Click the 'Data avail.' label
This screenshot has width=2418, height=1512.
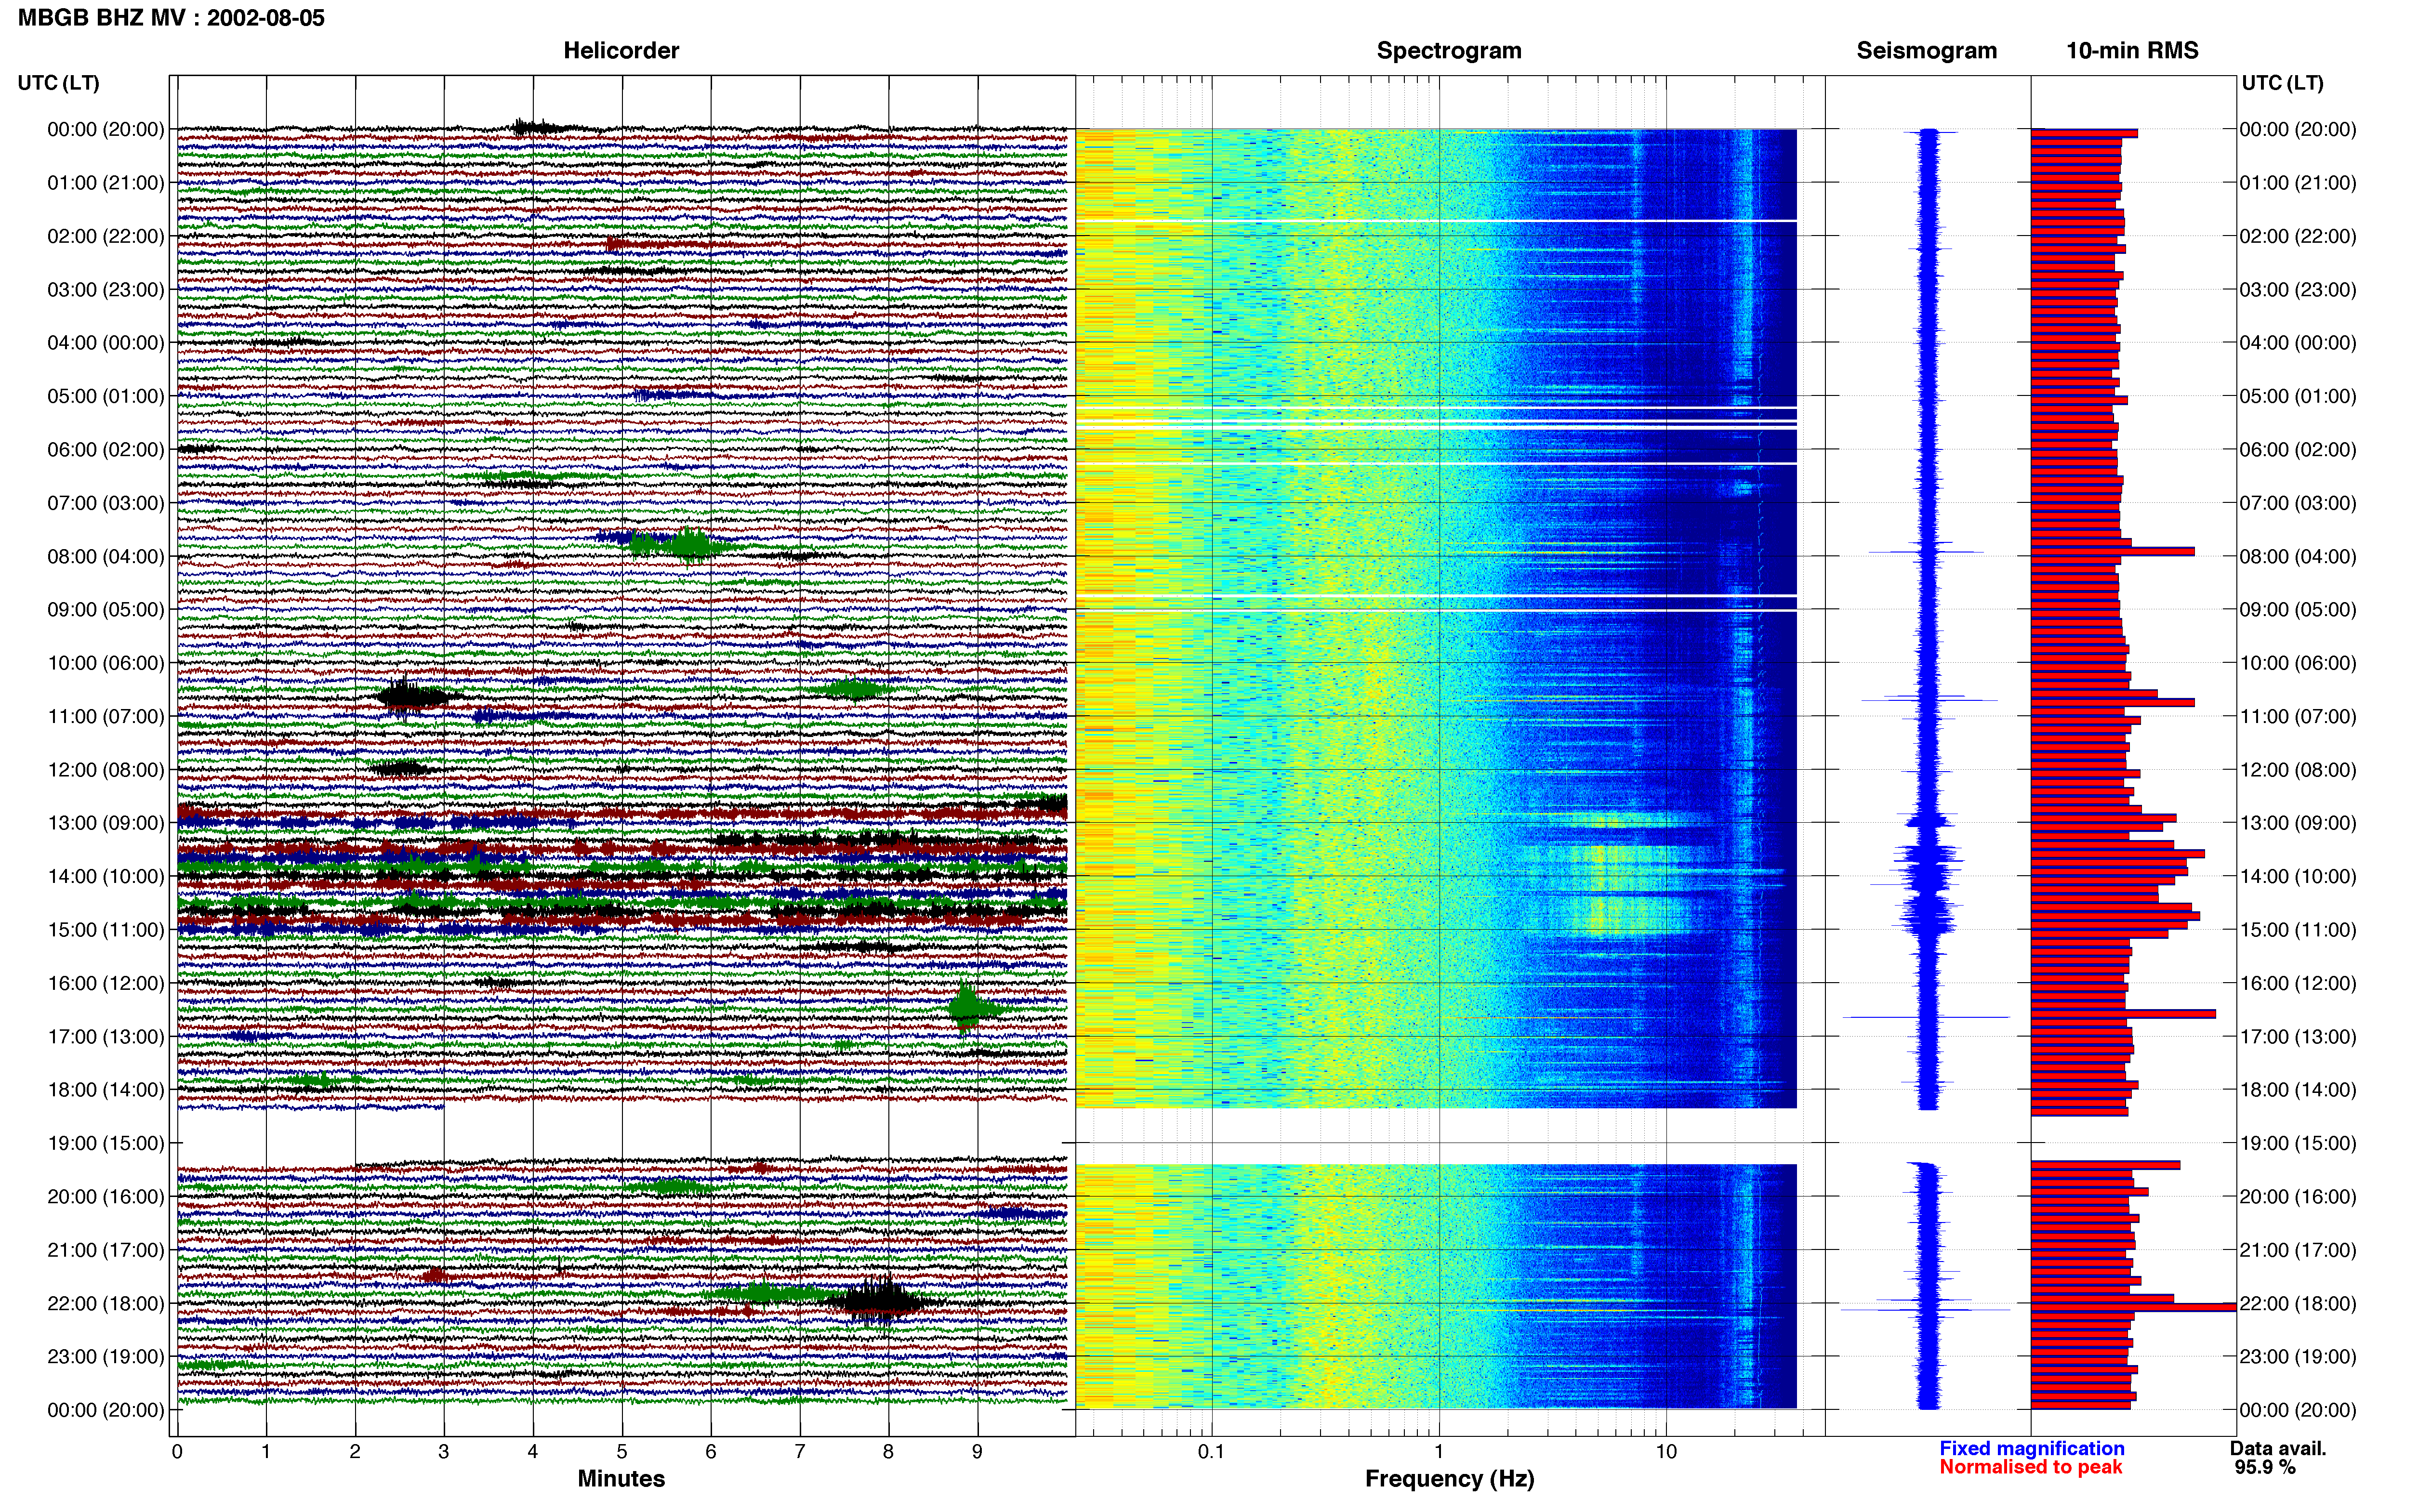pos(2278,1449)
